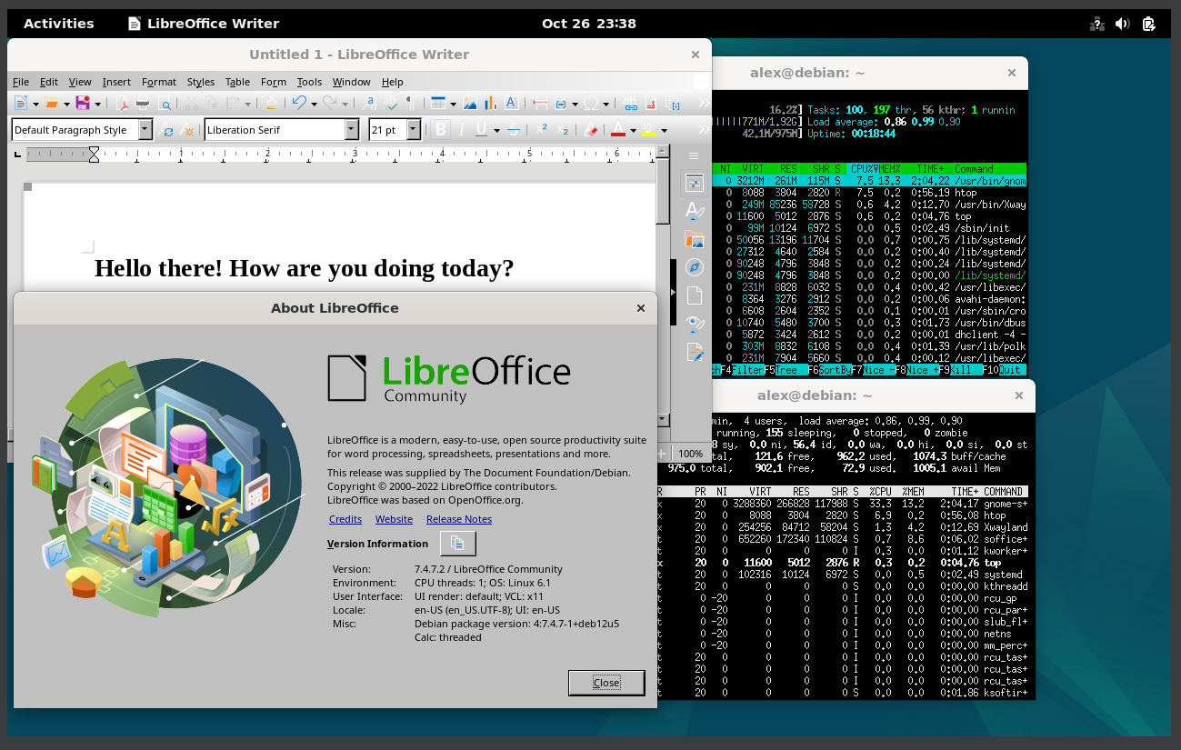Toggle bold formatting
The image size is (1181, 750).
[x=440, y=129]
